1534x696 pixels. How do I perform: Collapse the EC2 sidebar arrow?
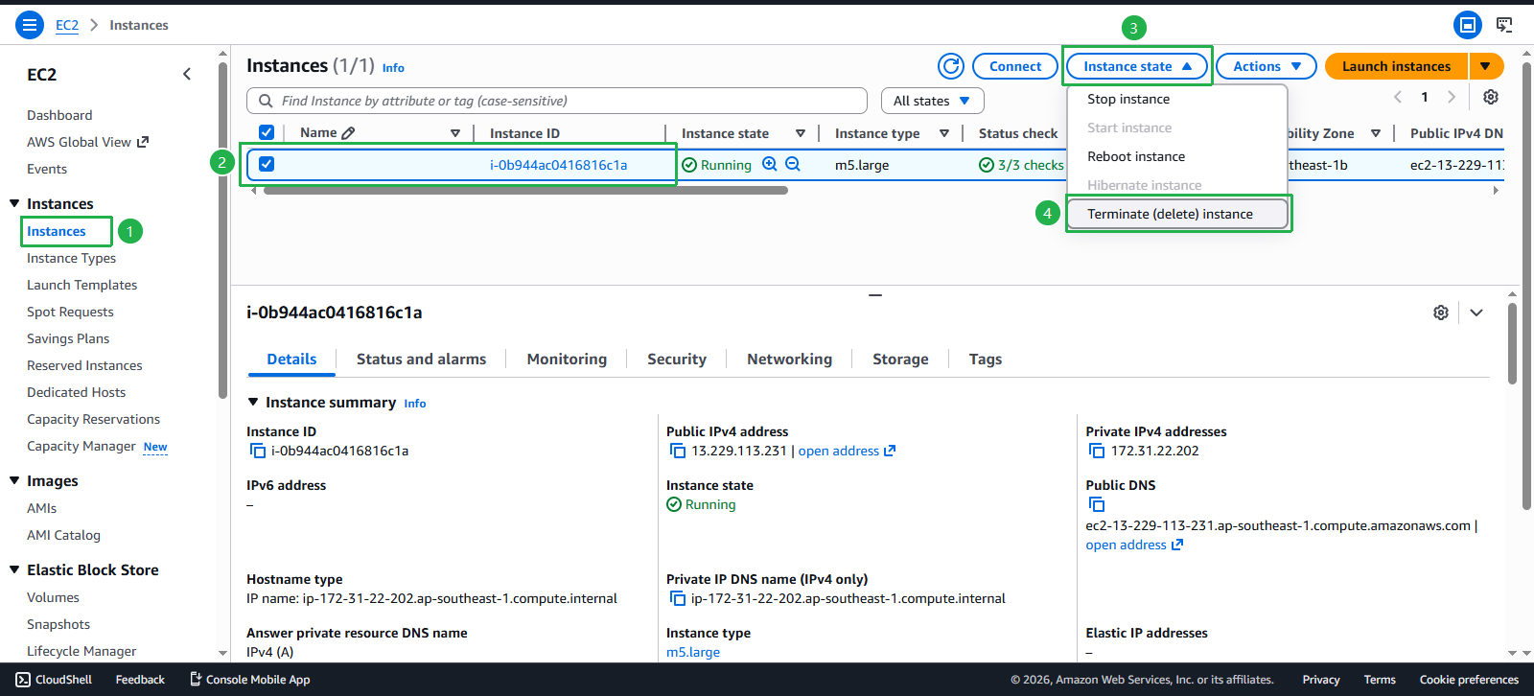[187, 74]
